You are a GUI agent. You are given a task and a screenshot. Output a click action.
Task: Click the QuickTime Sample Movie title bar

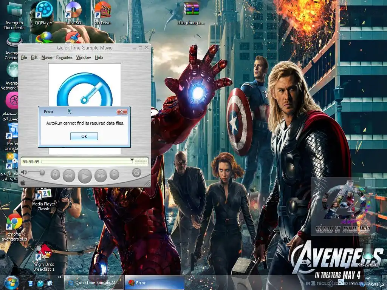(85, 48)
